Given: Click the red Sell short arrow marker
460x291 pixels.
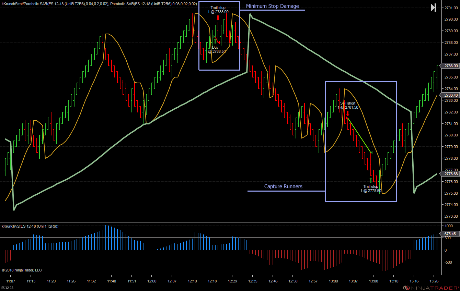Looking at the screenshot, I should 347,113.
